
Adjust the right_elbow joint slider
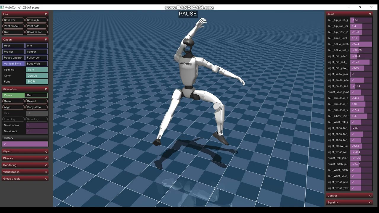pos(361,146)
